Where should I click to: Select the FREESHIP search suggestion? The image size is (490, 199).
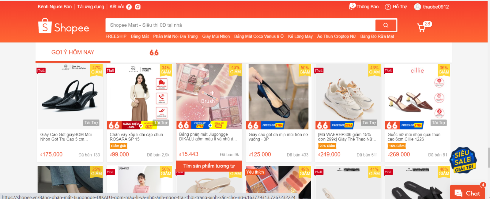click(x=116, y=36)
